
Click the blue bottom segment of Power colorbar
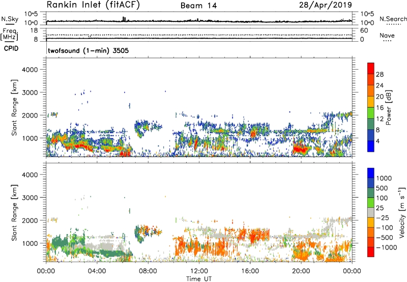point(371,146)
